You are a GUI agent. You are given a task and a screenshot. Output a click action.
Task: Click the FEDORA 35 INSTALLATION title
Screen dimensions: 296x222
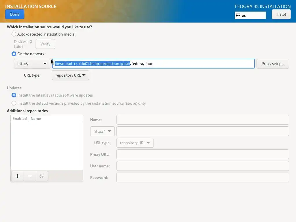(262, 6)
